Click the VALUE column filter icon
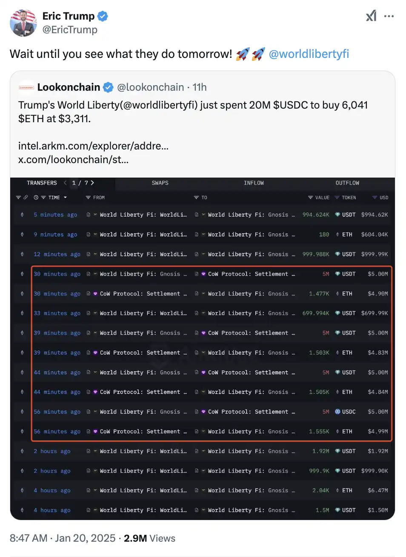Image resolution: width=406 pixels, height=557 pixels. click(x=310, y=198)
